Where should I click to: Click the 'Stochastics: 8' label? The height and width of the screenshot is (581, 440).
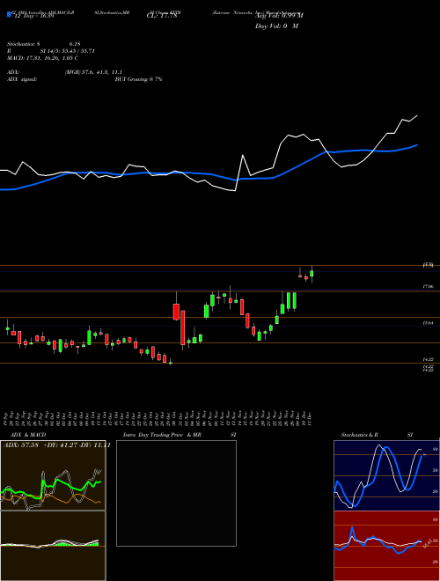pyautogui.click(x=24, y=44)
